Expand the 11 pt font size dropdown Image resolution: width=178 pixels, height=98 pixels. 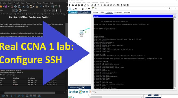(x=53, y=11)
